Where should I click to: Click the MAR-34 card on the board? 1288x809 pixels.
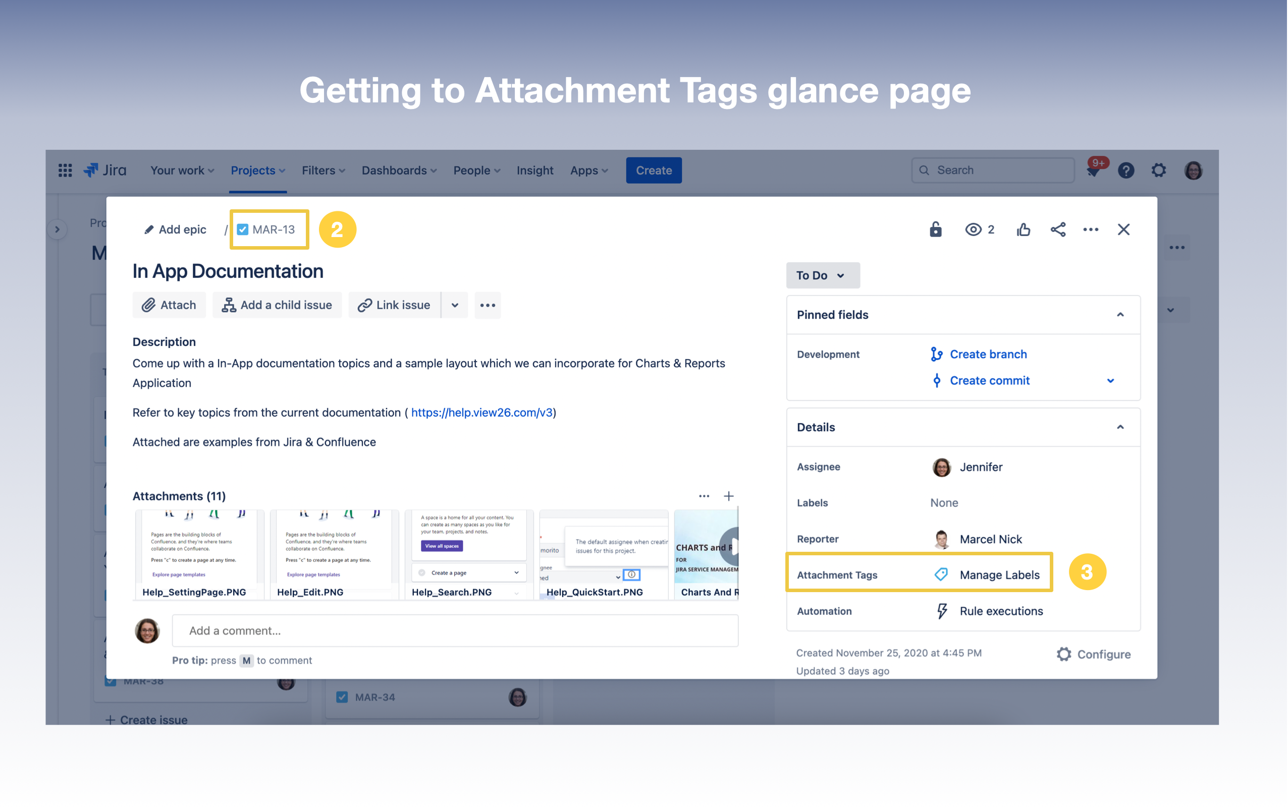tap(374, 697)
